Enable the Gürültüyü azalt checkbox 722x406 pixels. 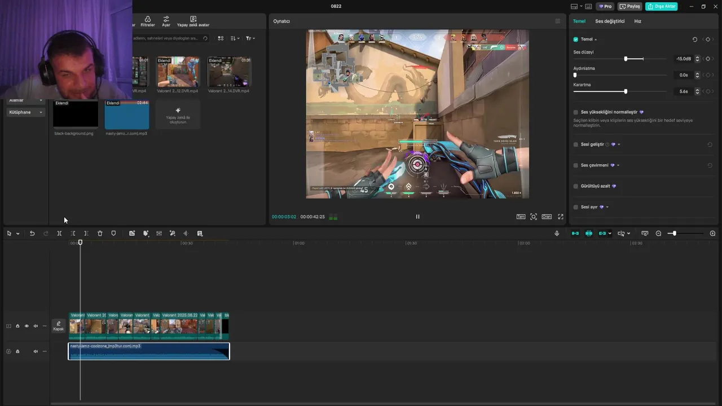coord(576,186)
